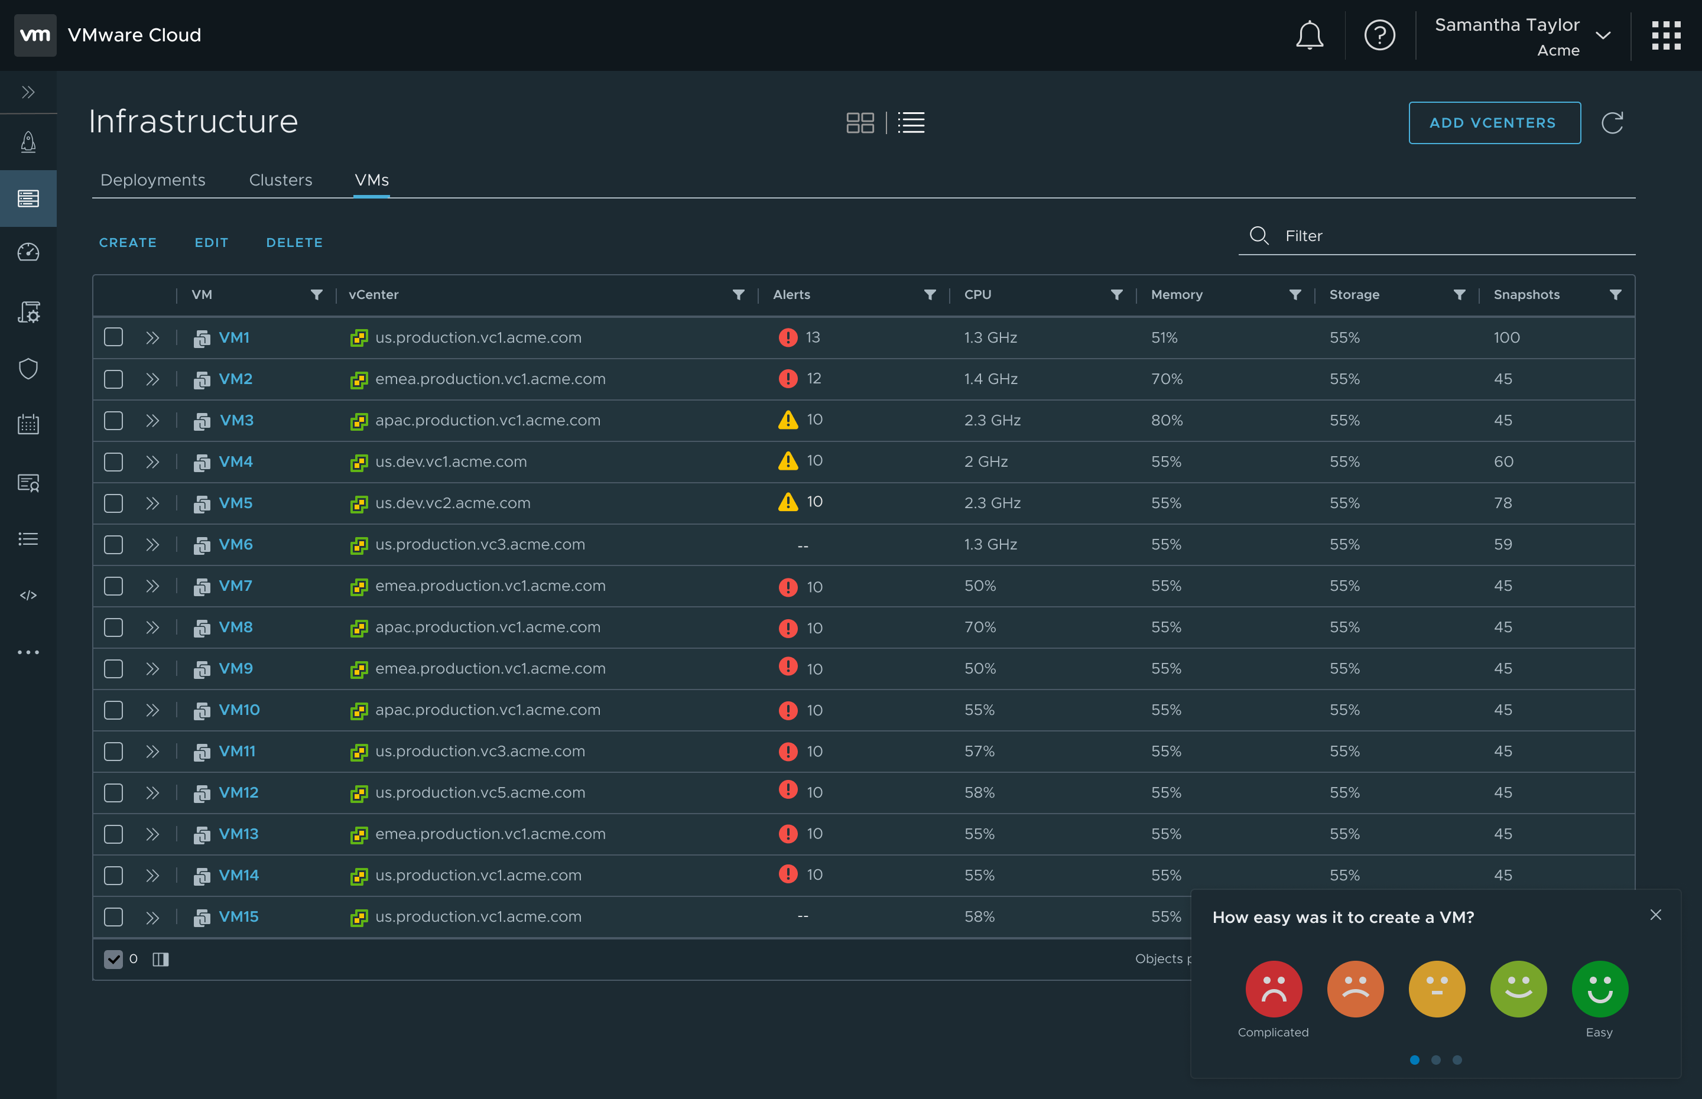
Task: Expand details for VM9 row
Action: [x=152, y=669]
